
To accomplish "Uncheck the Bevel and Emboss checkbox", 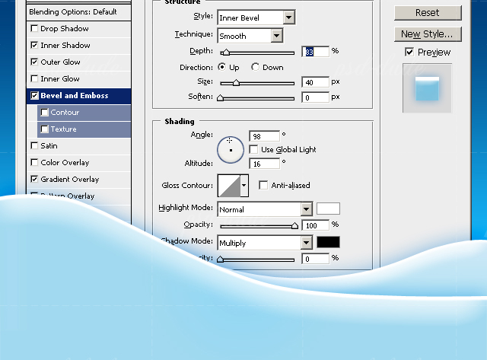I will tap(34, 96).
